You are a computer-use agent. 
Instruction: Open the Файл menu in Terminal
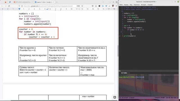(x=121, y=5)
